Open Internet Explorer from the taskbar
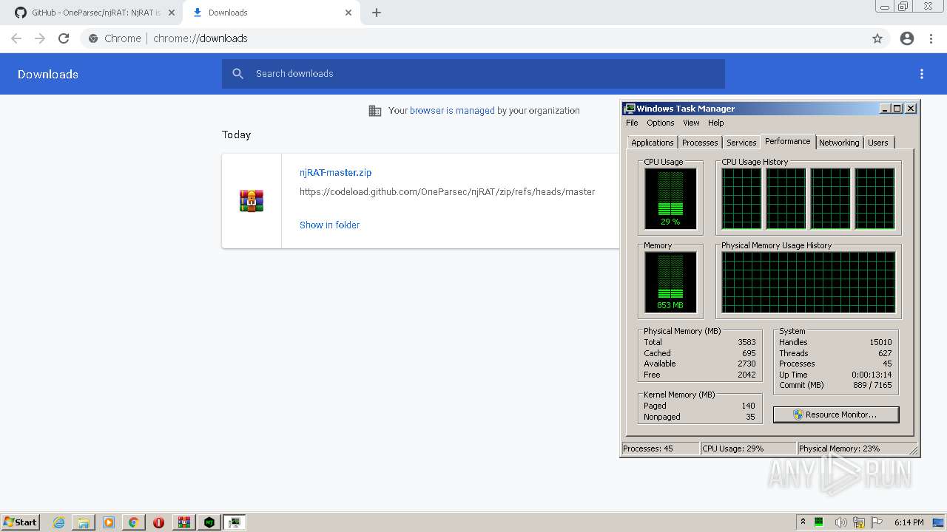947x532 pixels. click(59, 522)
